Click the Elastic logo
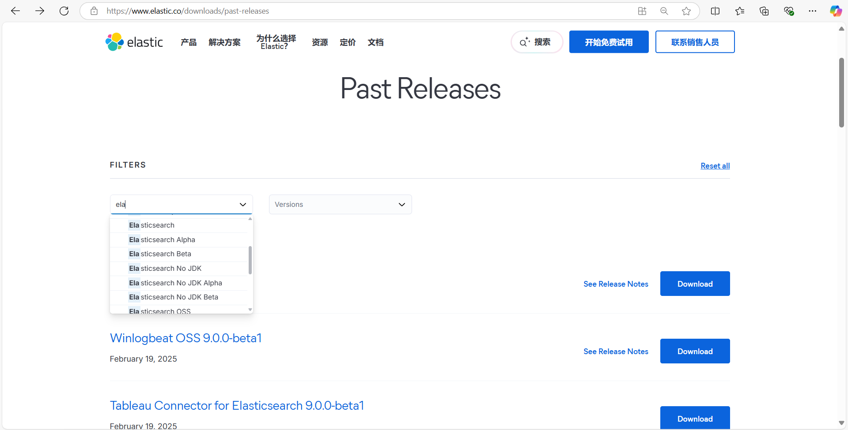Viewport: 848px width, 430px height. pyautogui.click(x=134, y=42)
